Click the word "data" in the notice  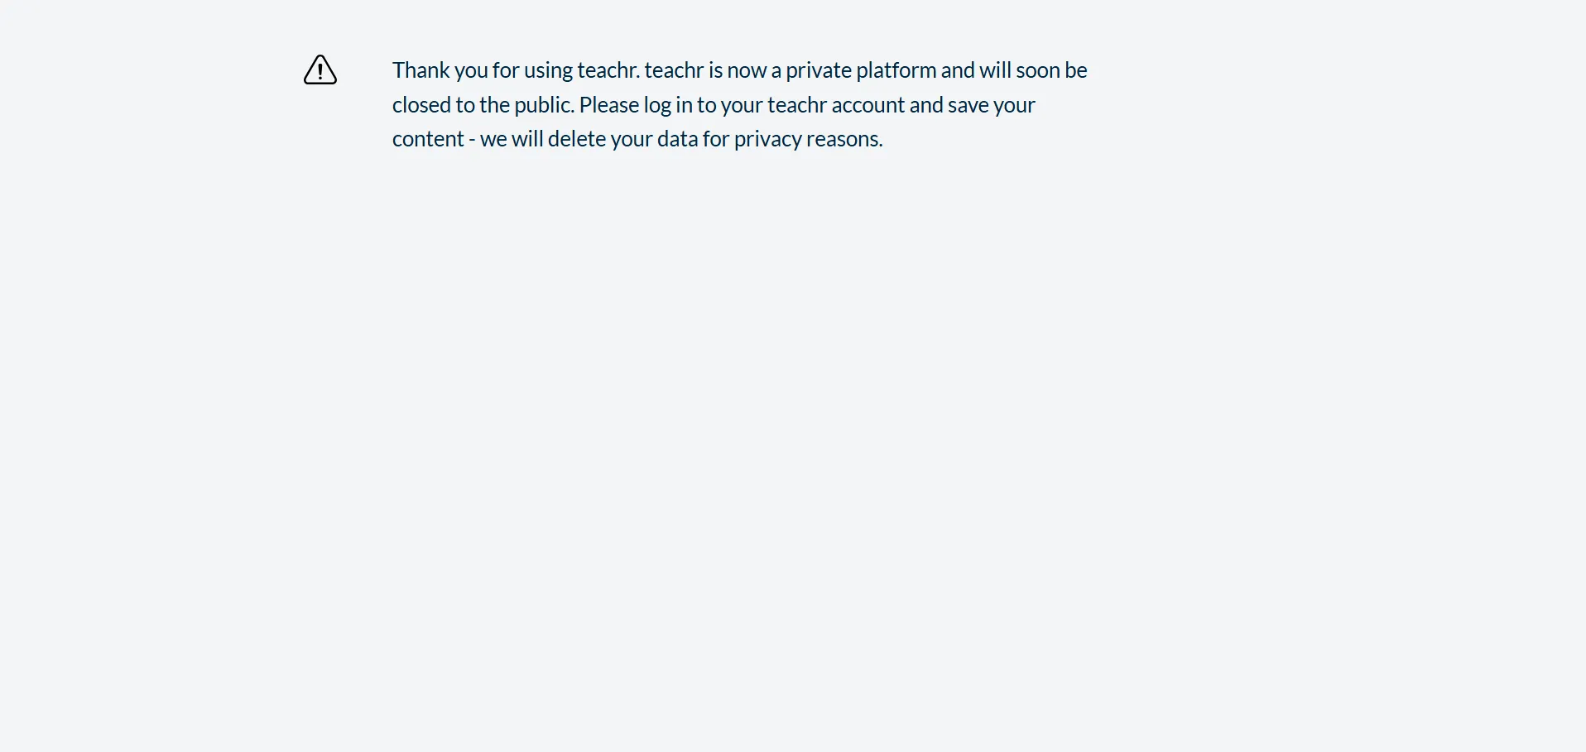tap(677, 139)
